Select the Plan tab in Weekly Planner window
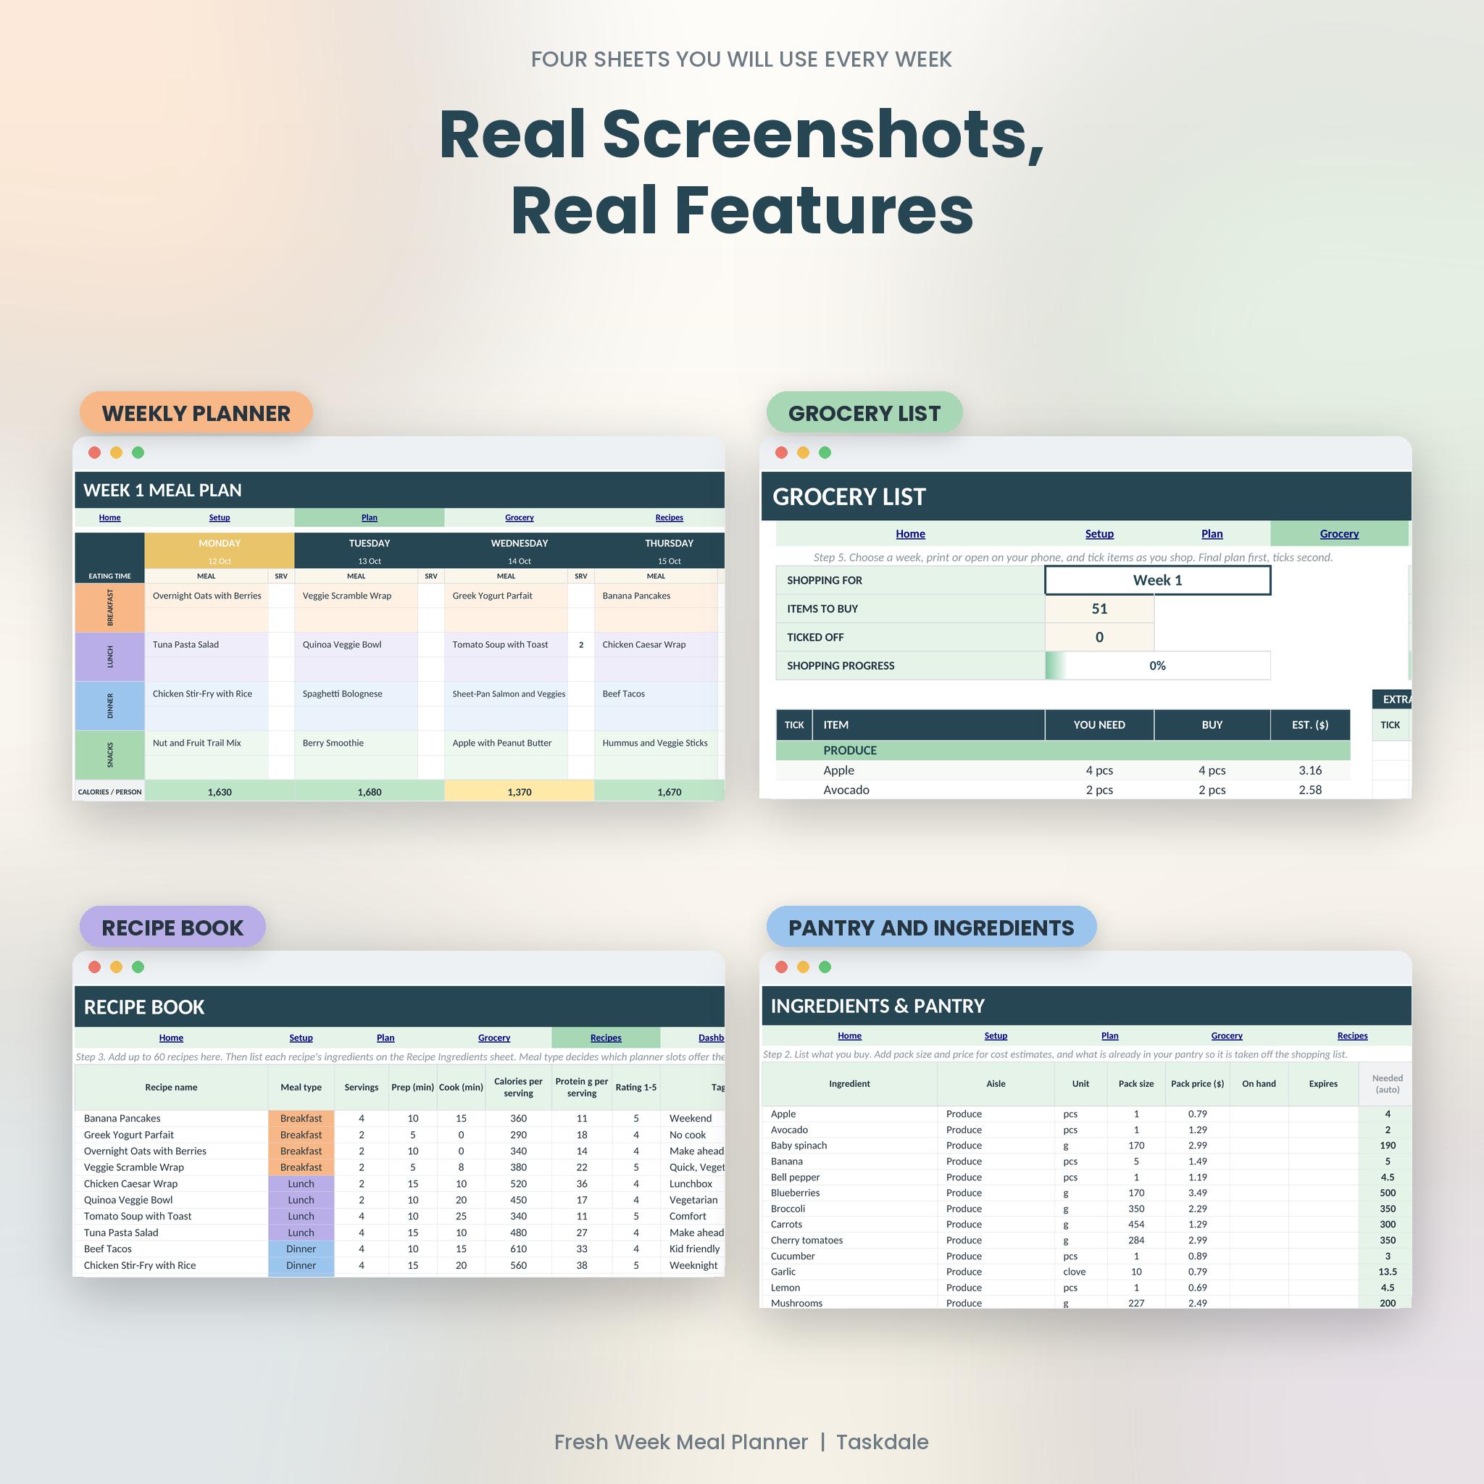This screenshot has width=1484, height=1484. (x=370, y=517)
